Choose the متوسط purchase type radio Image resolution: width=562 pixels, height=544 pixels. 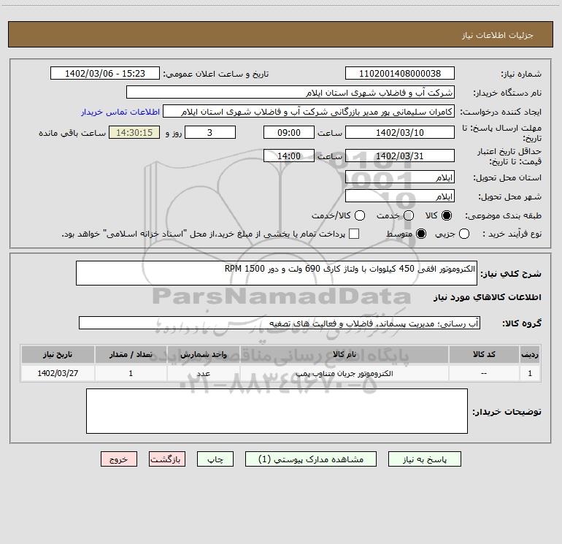(421, 234)
